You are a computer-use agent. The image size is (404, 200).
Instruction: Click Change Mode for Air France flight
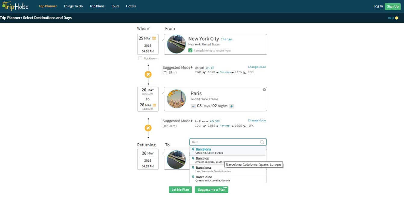257,120
